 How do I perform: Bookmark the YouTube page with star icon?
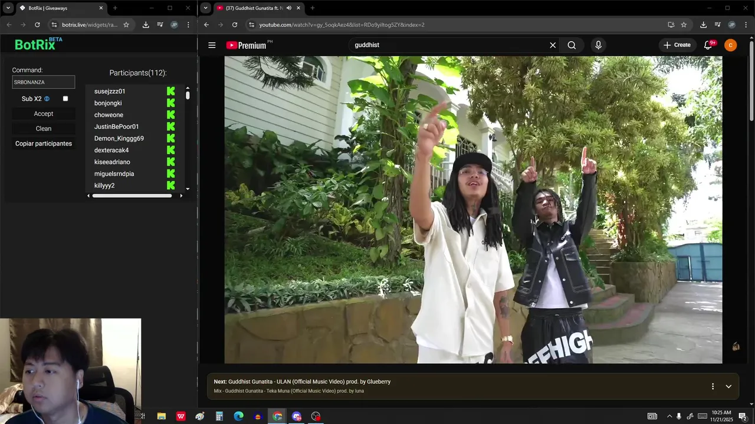(x=684, y=25)
